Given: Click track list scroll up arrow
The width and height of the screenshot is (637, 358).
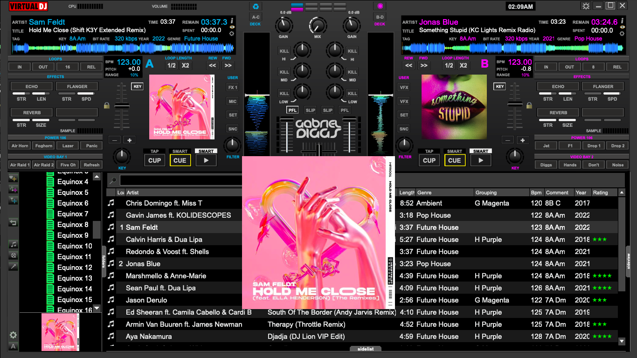Looking at the screenshot, I should [622, 193].
